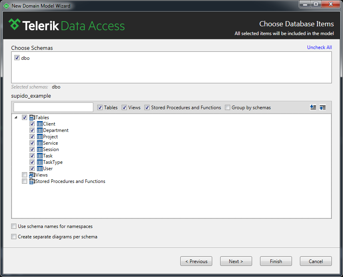The height and width of the screenshot is (277, 343).
Task: Toggle the Tables filter checkbox
Action: (100, 107)
